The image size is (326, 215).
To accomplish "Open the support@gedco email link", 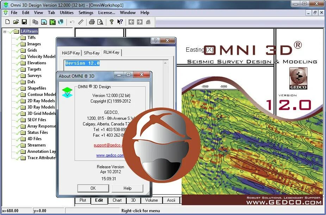I will (108, 145).
